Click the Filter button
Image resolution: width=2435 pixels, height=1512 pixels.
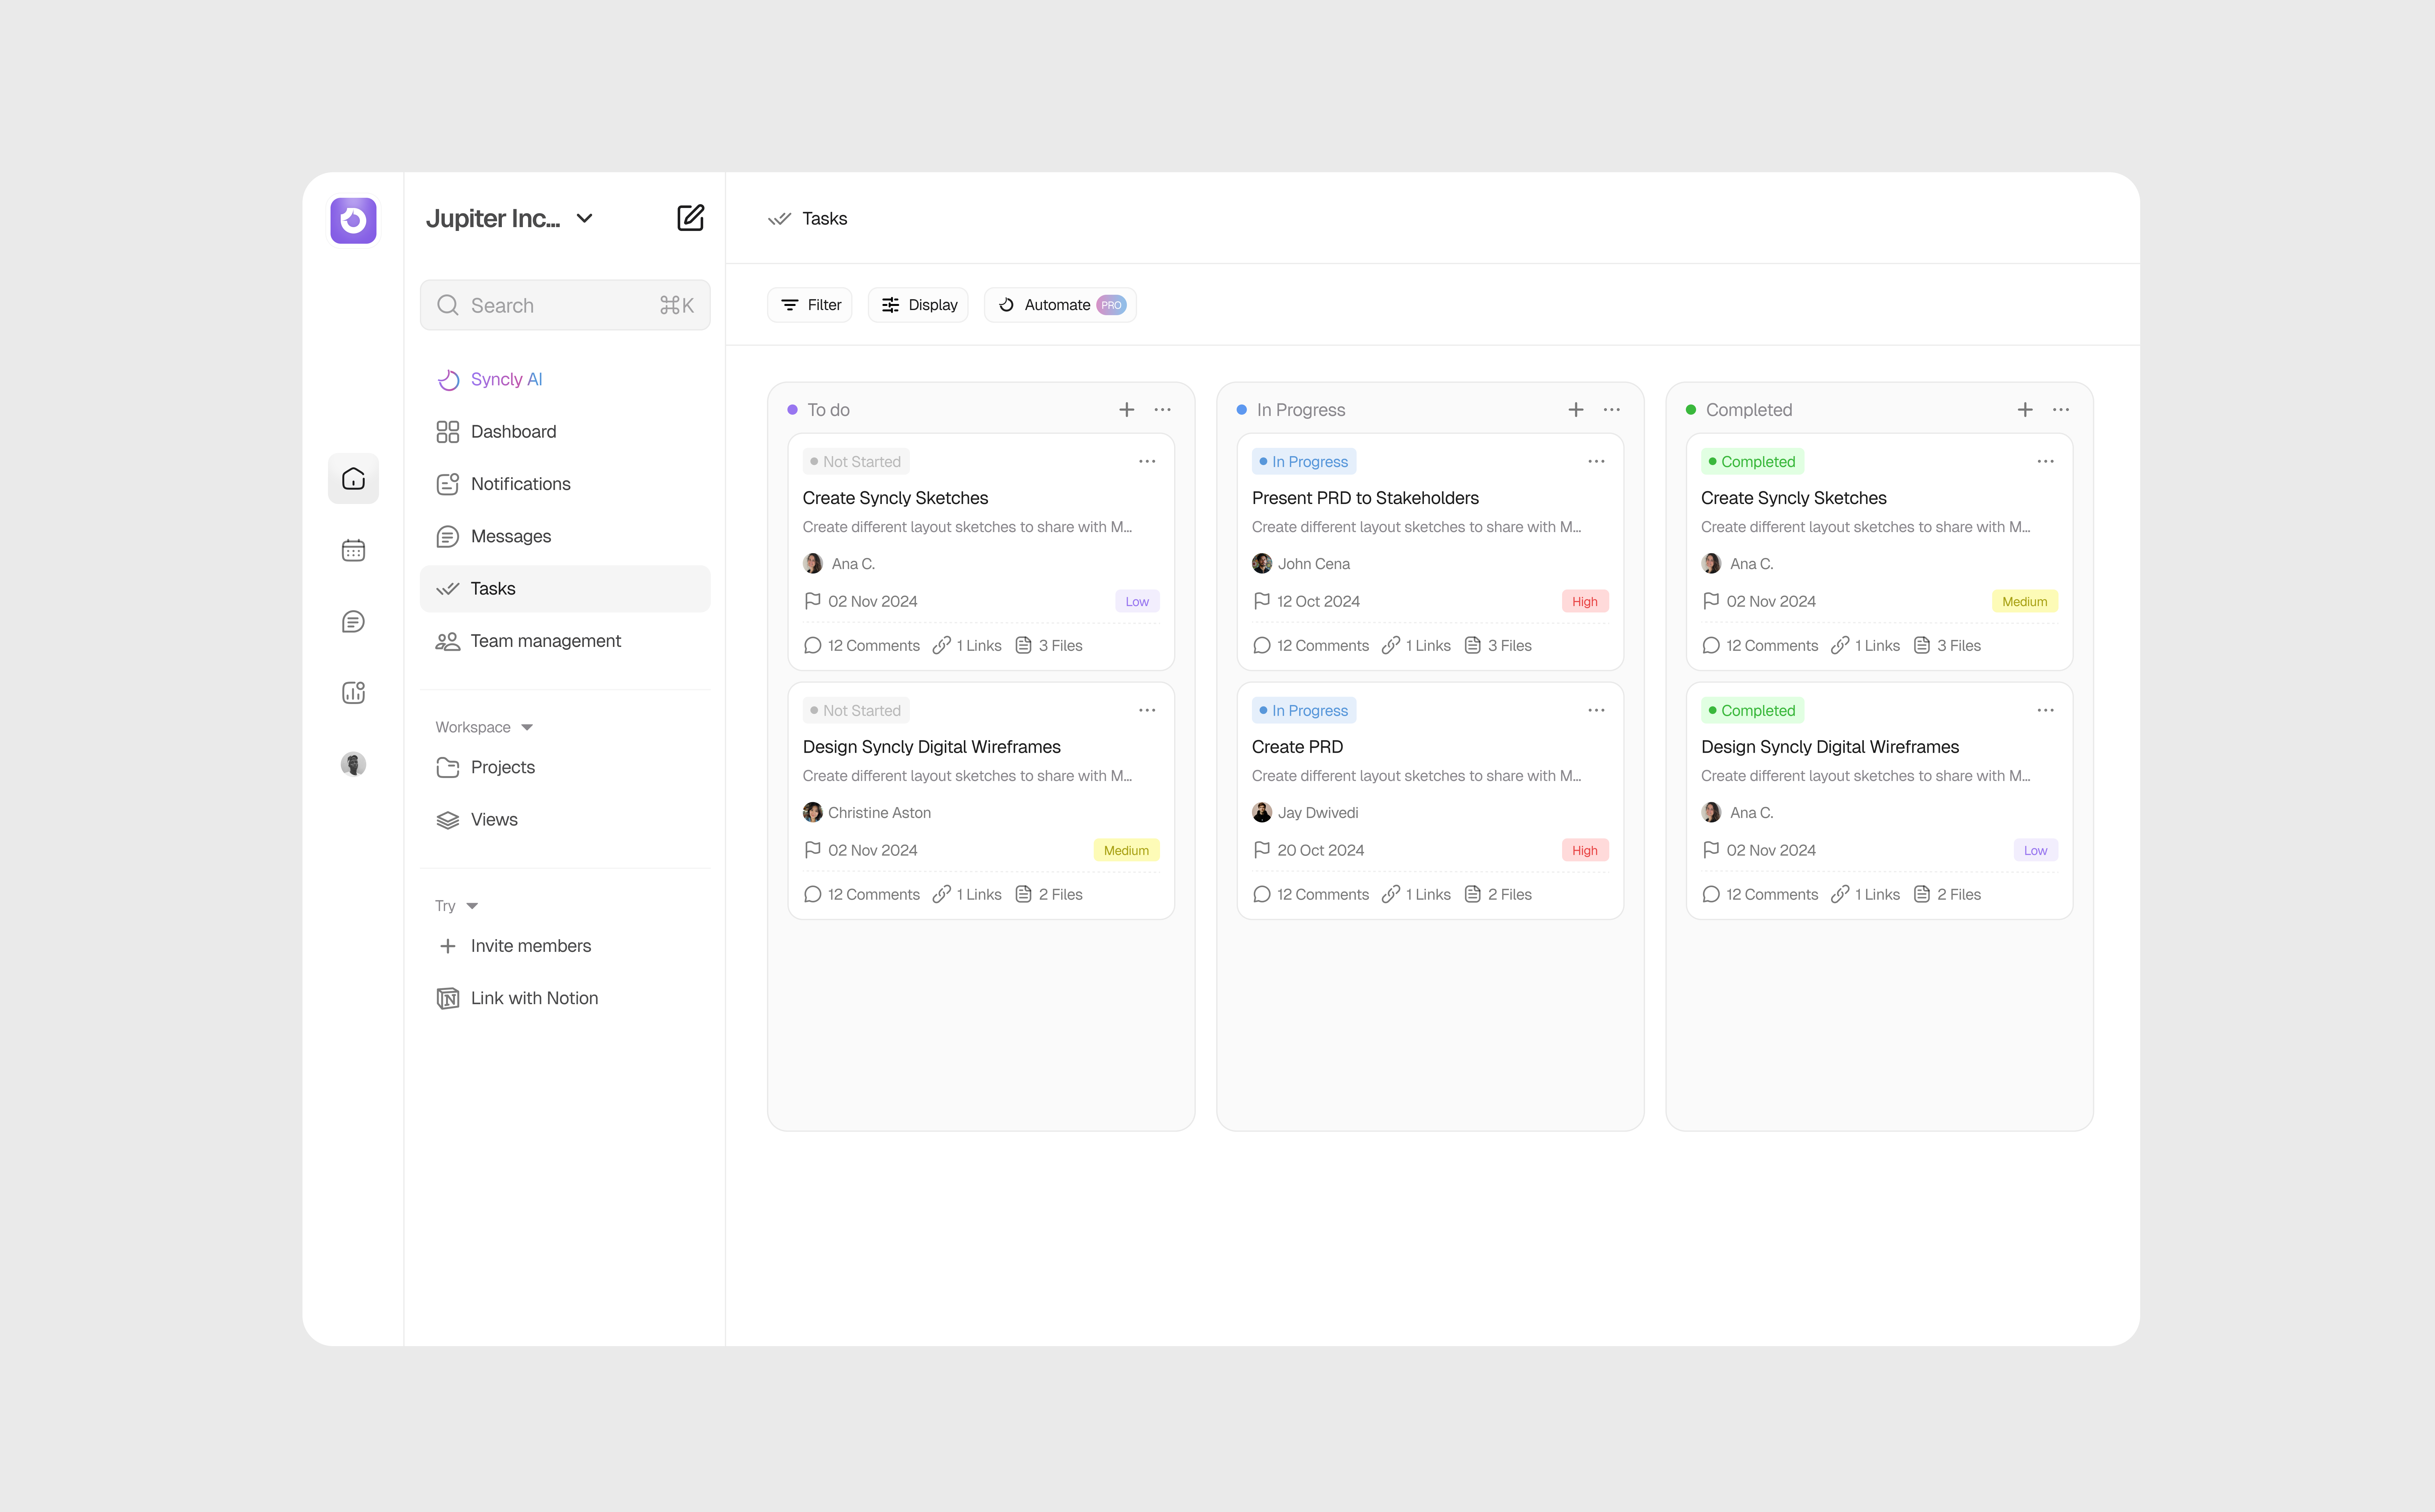click(x=810, y=305)
